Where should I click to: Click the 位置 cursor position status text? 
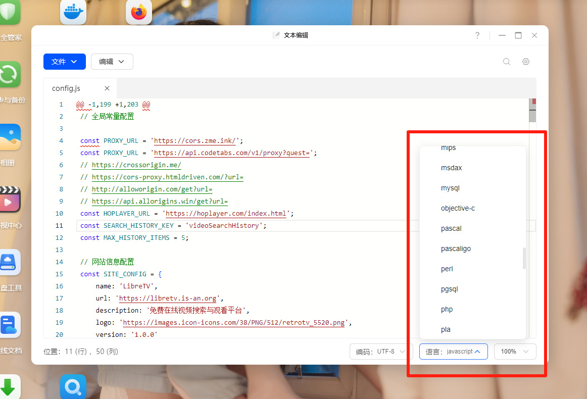click(80, 352)
